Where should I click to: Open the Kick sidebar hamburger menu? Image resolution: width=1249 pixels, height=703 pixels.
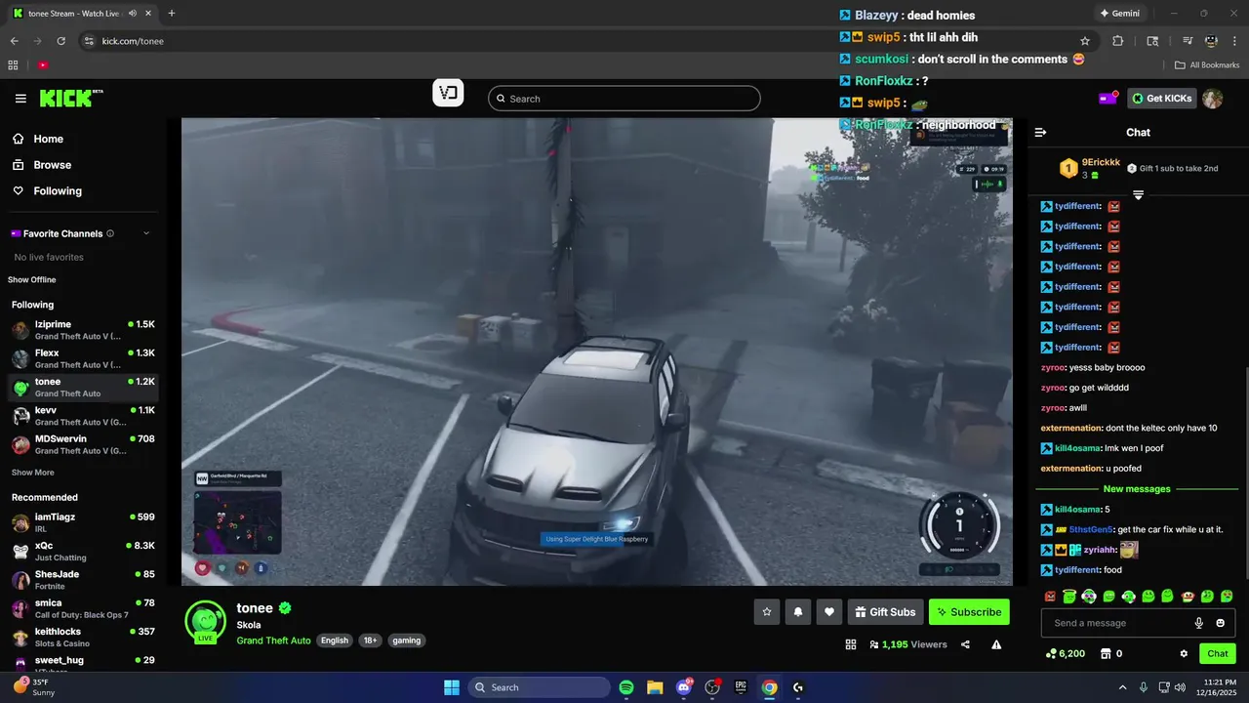coord(20,99)
